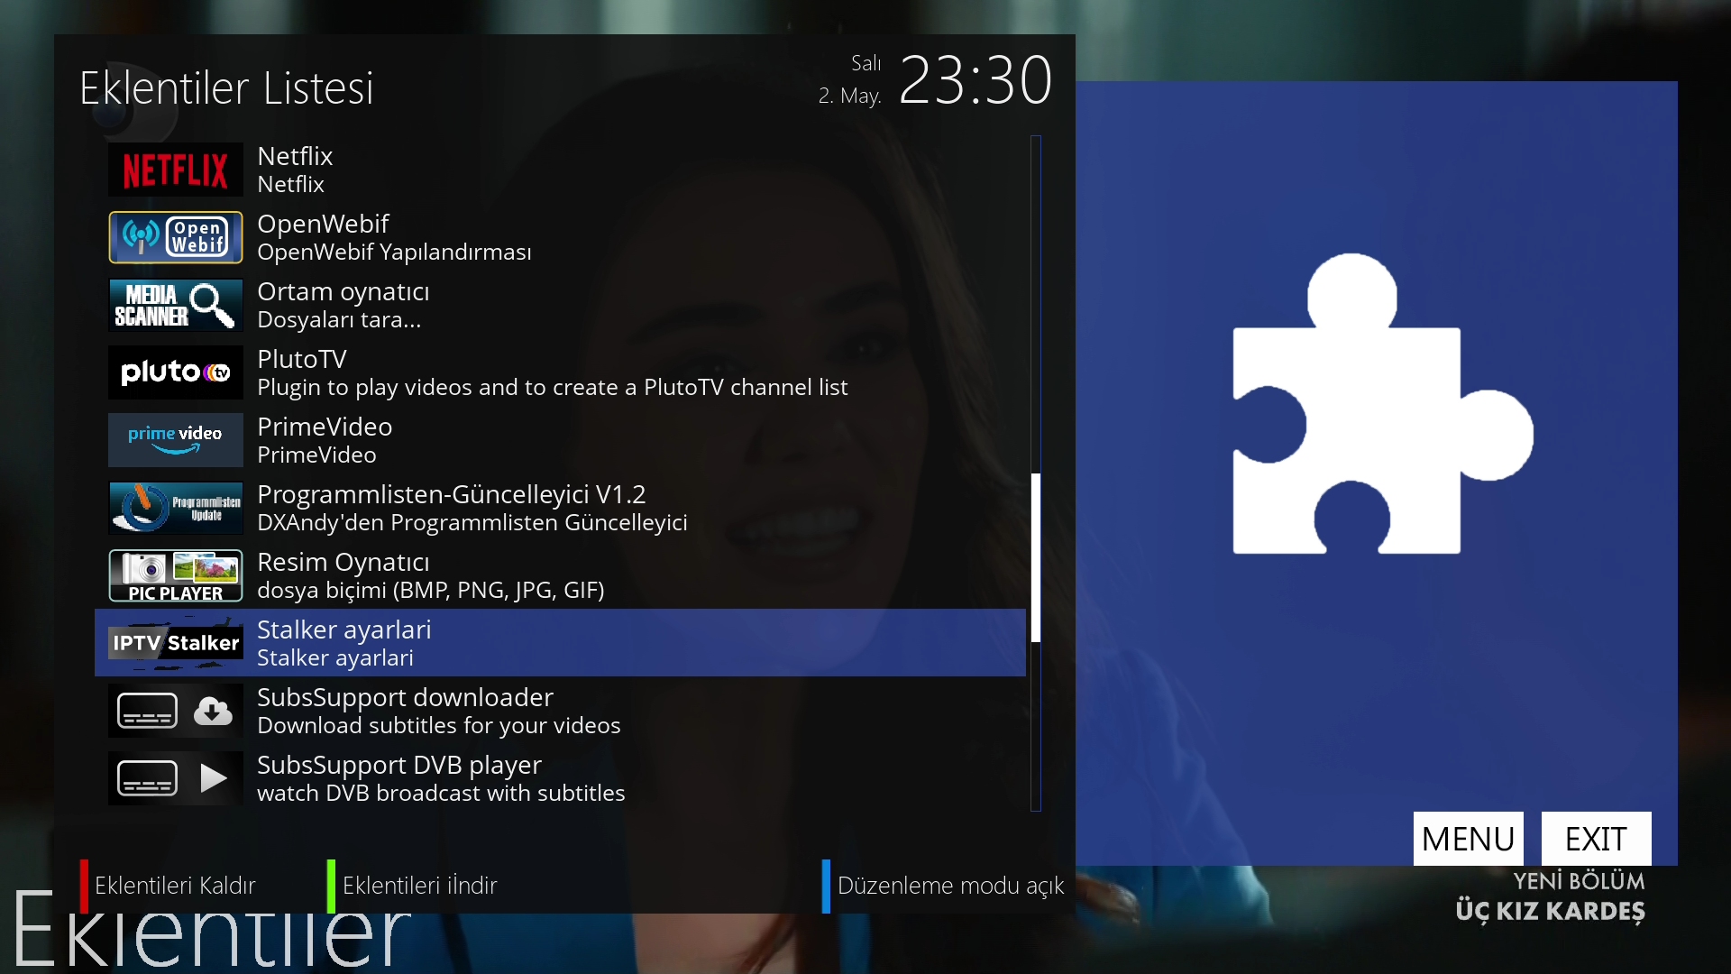Select SubsSupport downloader entry title
The height and width of the screenshot is (974, 1731).
(x=405, y=697)
